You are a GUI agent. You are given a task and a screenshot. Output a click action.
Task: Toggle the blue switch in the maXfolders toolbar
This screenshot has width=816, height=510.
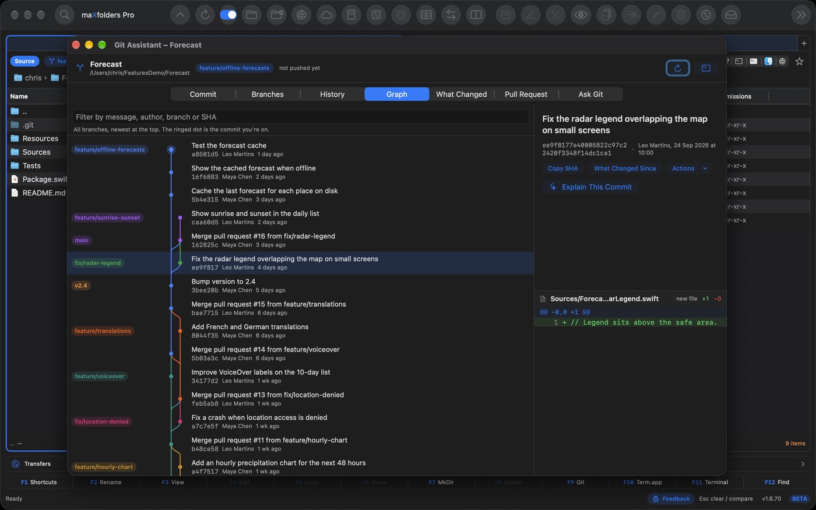tap(228, 15)
